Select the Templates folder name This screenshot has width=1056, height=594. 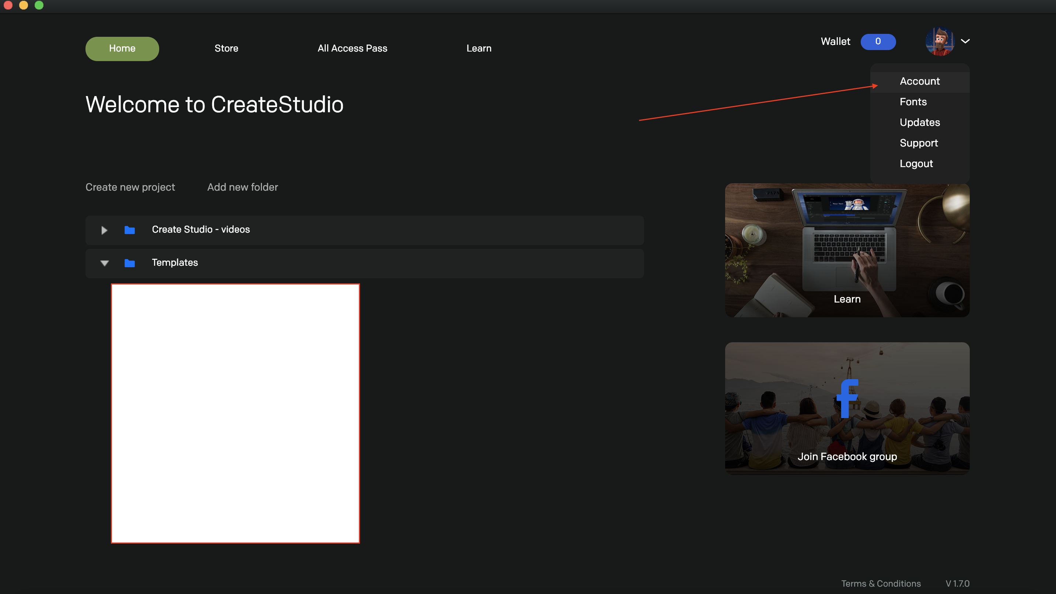click(175, 262)
